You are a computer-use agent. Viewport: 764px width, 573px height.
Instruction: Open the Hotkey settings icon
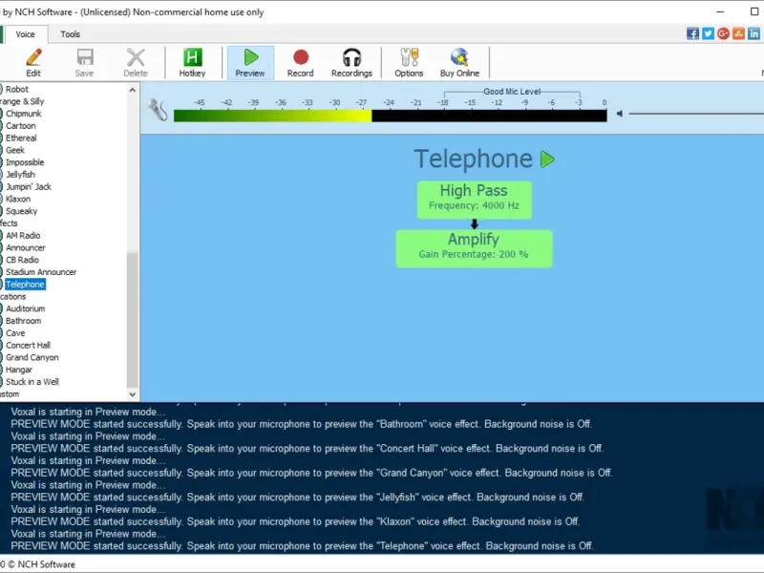(x=192, y=63)
